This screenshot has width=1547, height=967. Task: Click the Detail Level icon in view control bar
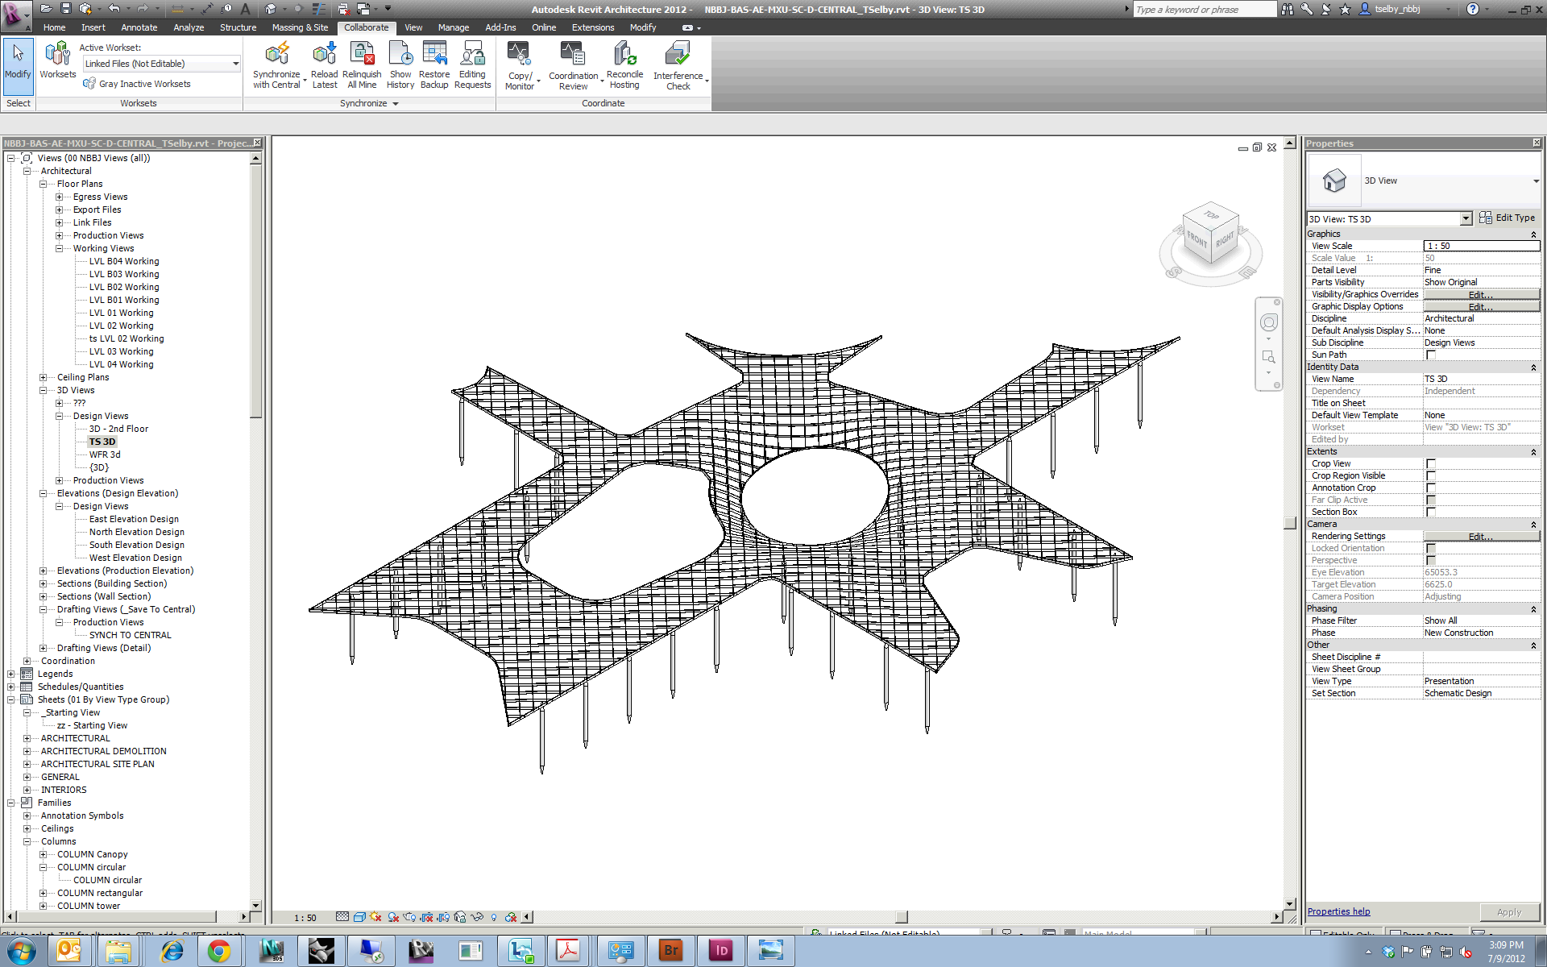pyautogui.click(x=342, y=917)
